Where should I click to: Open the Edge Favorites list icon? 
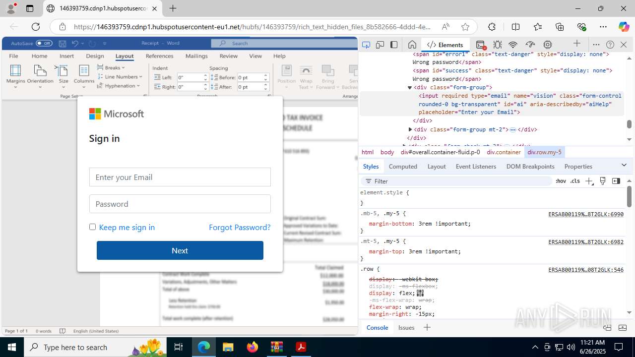click(x=538, y=27)
